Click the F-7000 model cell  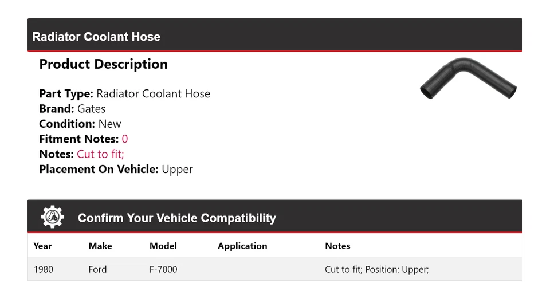163,269
